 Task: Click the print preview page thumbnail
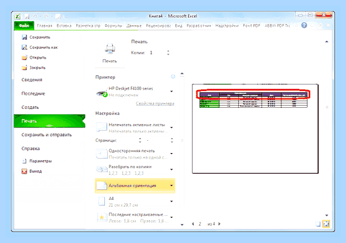255,129
